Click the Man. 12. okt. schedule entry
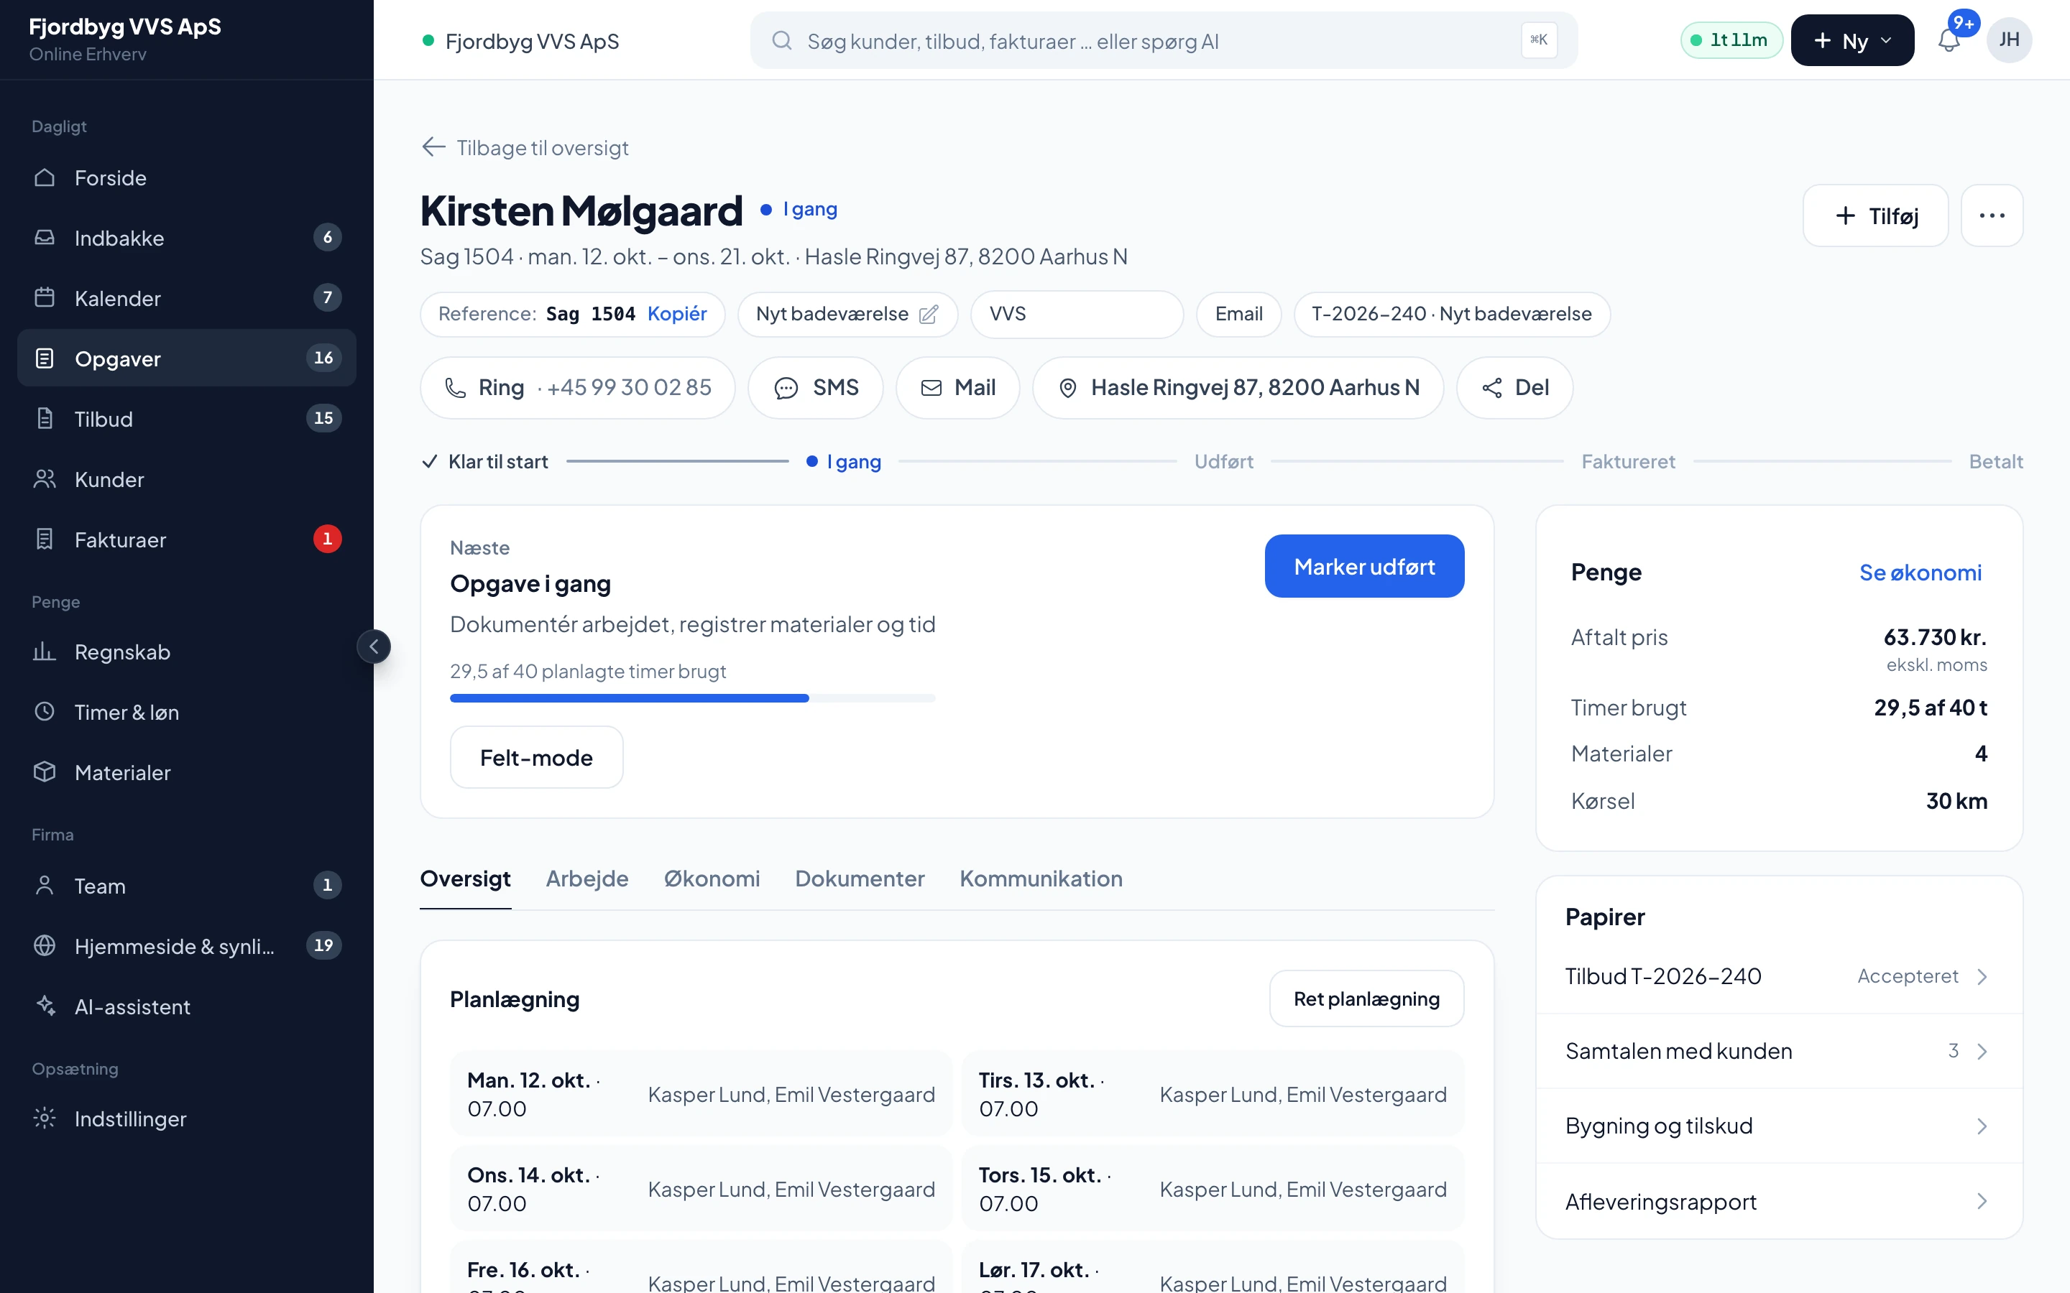Screen dimensions: 2070x1293 click(701, 1095)
